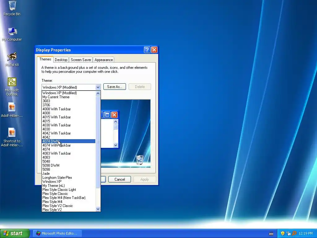Open the Recycle Bin desktop icon

(x=12, y=8)
